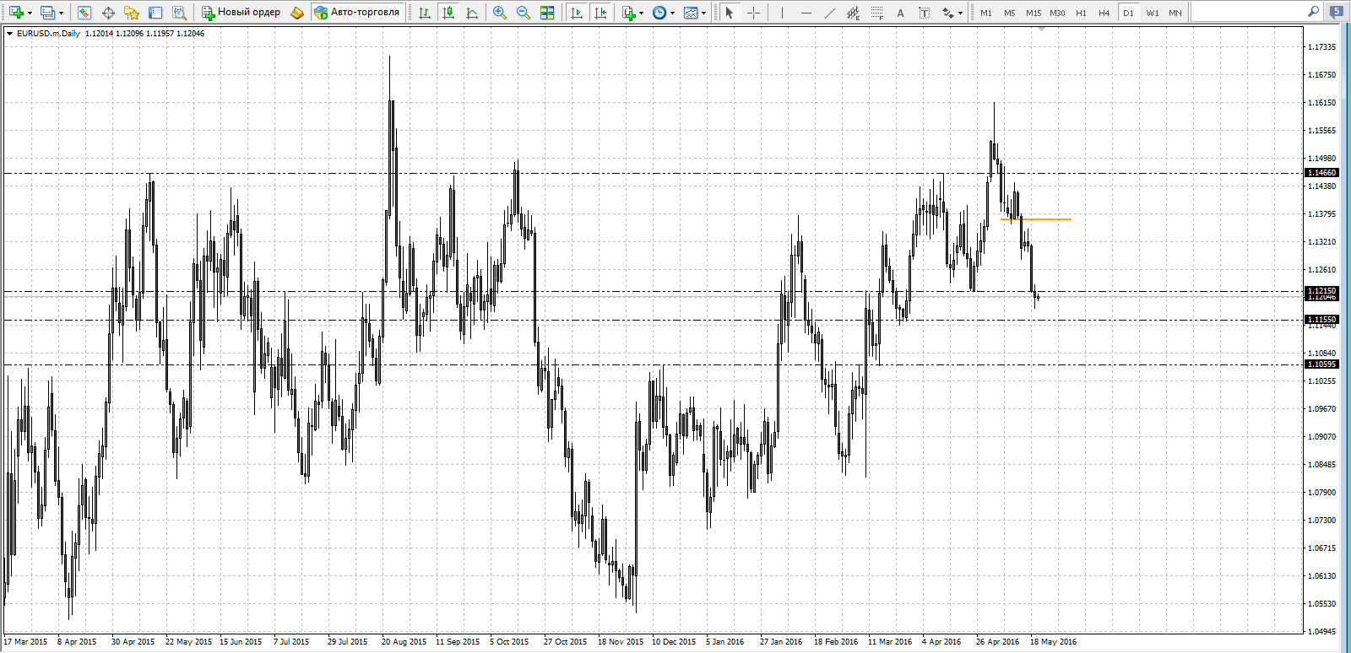This screenshot has height=653, width=1351.
Task: Switch chart to candlestick mode
Action: (448, 13)
